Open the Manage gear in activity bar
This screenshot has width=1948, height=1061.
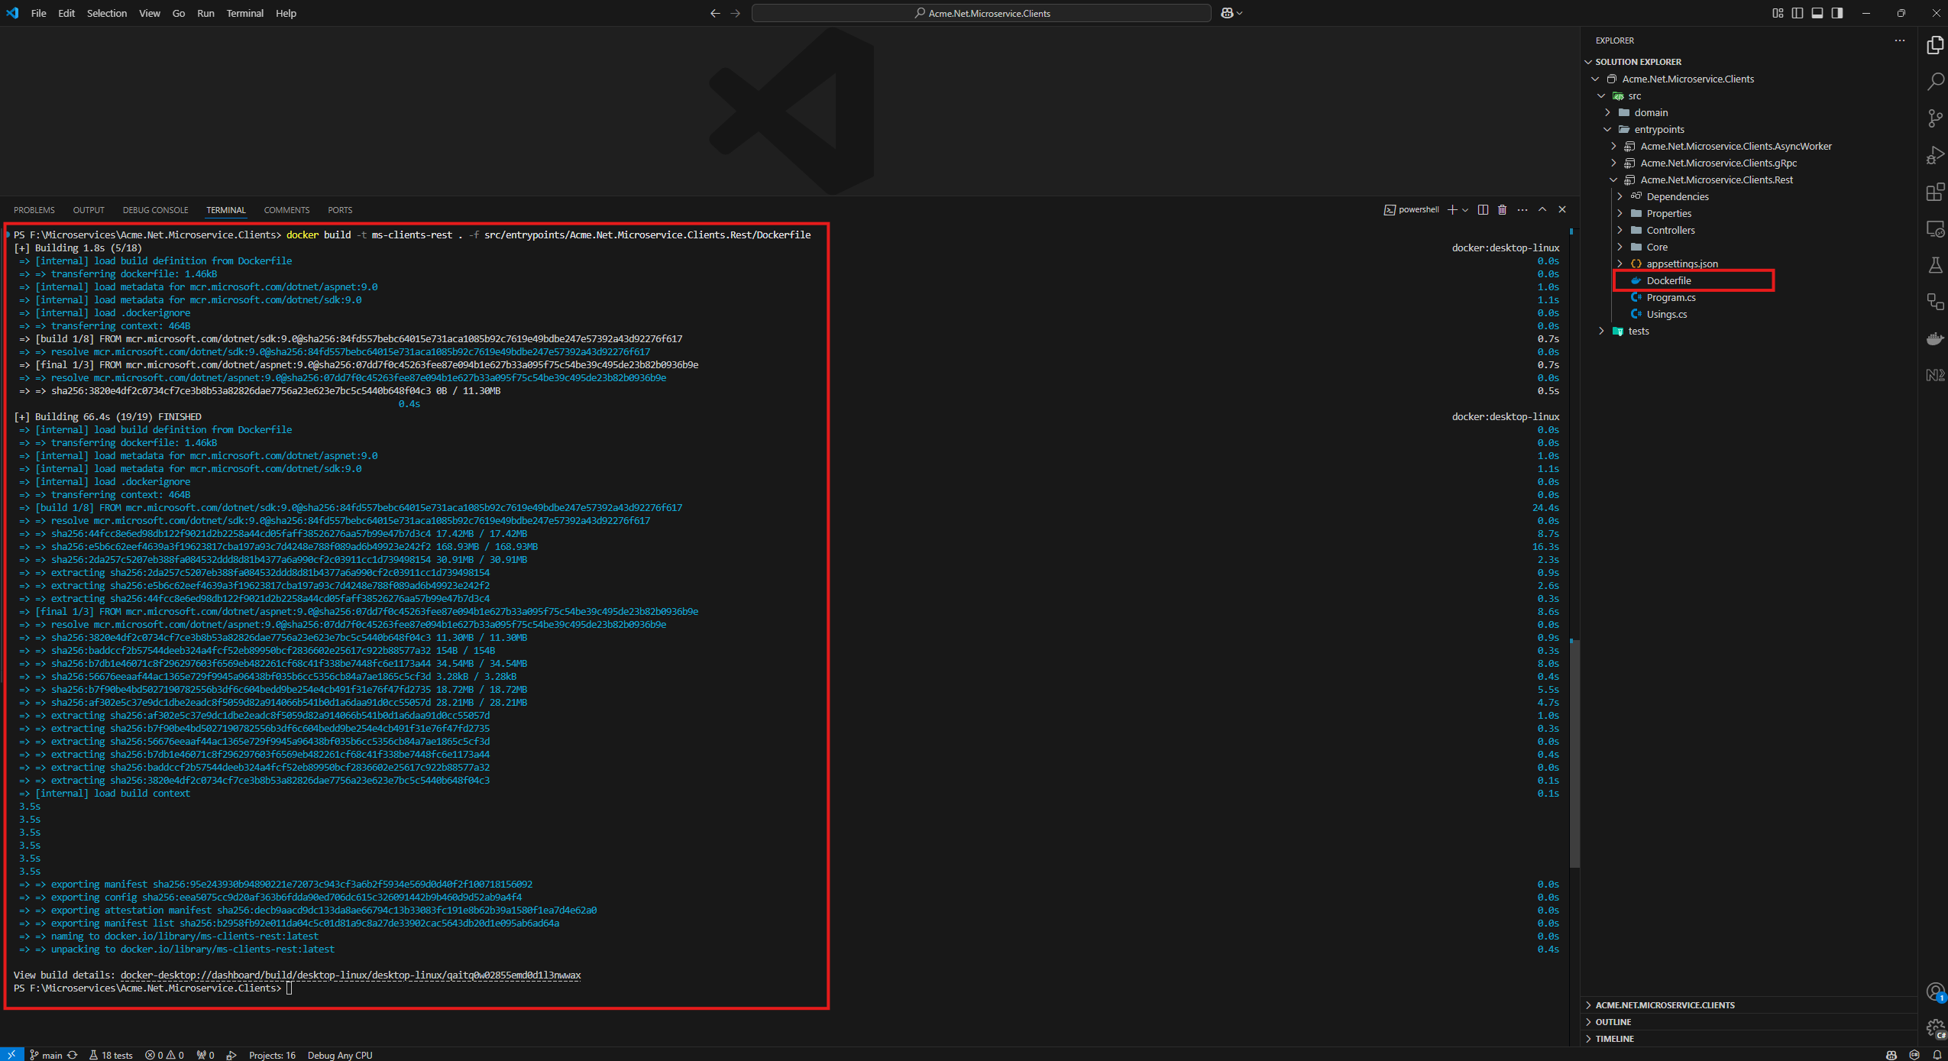point(1935,1029)
